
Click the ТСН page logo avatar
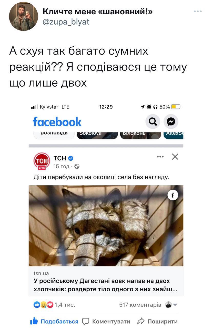[42, 161]
